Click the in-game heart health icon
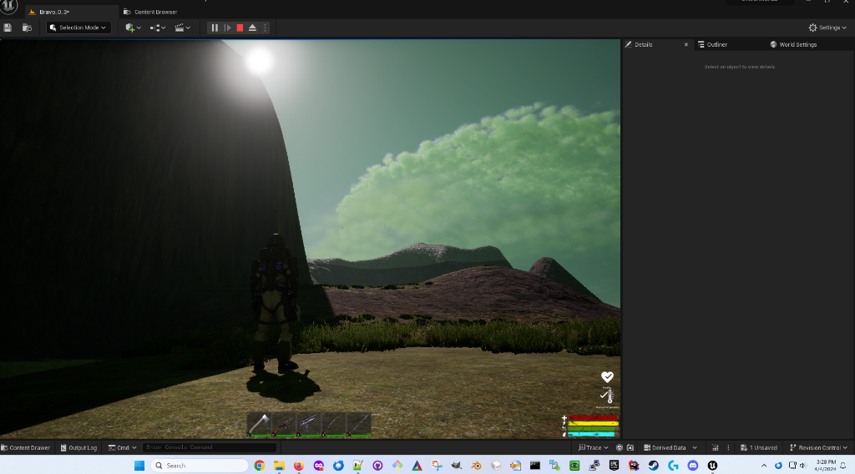Screen dimensions: 855x474 click(607, 376)
